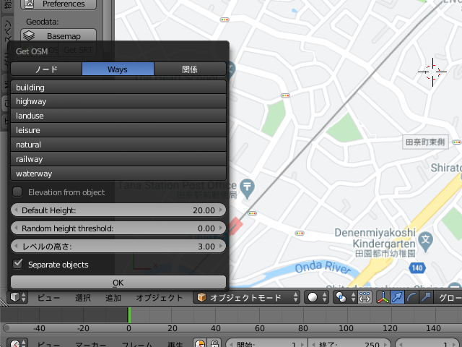This screenshot has height=347, width=462.
Task: Click the OK button in Get OSM dialog
Action: click(x=118, y=283)
